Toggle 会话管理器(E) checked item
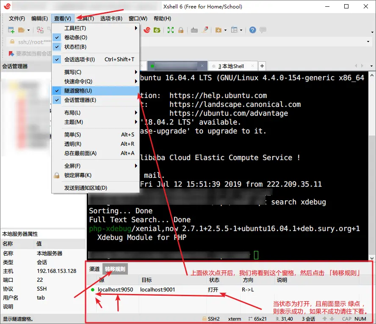Image resolution: width=376 pixels, height=324 pixels. point(95,100)
